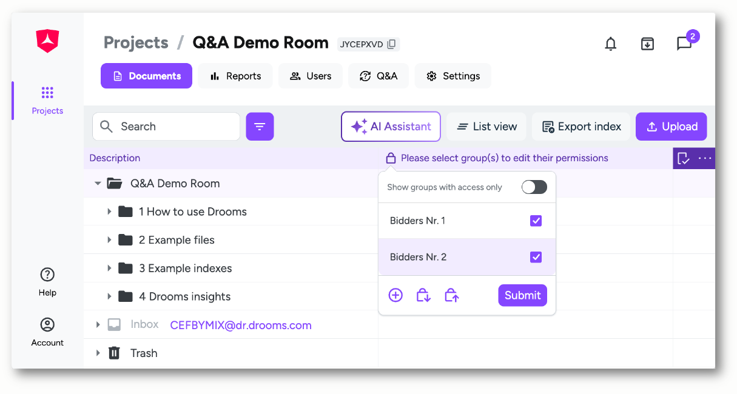
Task: Open the chat messages icon
Action: coord(684,44)
